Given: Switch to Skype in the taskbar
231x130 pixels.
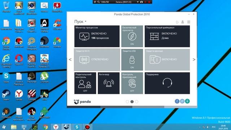Looking at the screenshot, I should click(x=77, y=127).
